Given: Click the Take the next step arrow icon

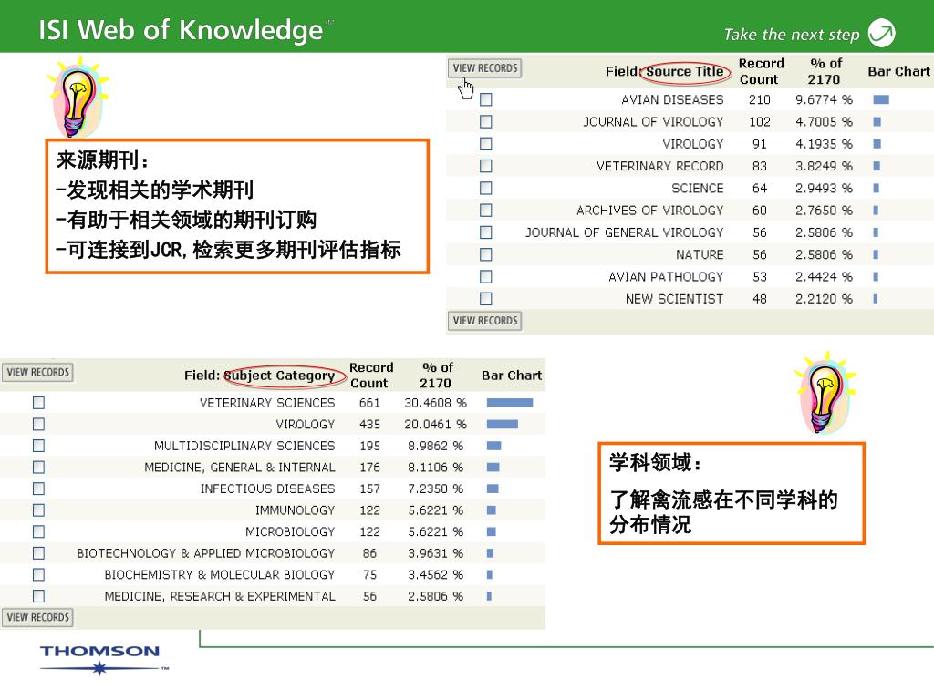Looking at the screenshot, I should (882, 33).
